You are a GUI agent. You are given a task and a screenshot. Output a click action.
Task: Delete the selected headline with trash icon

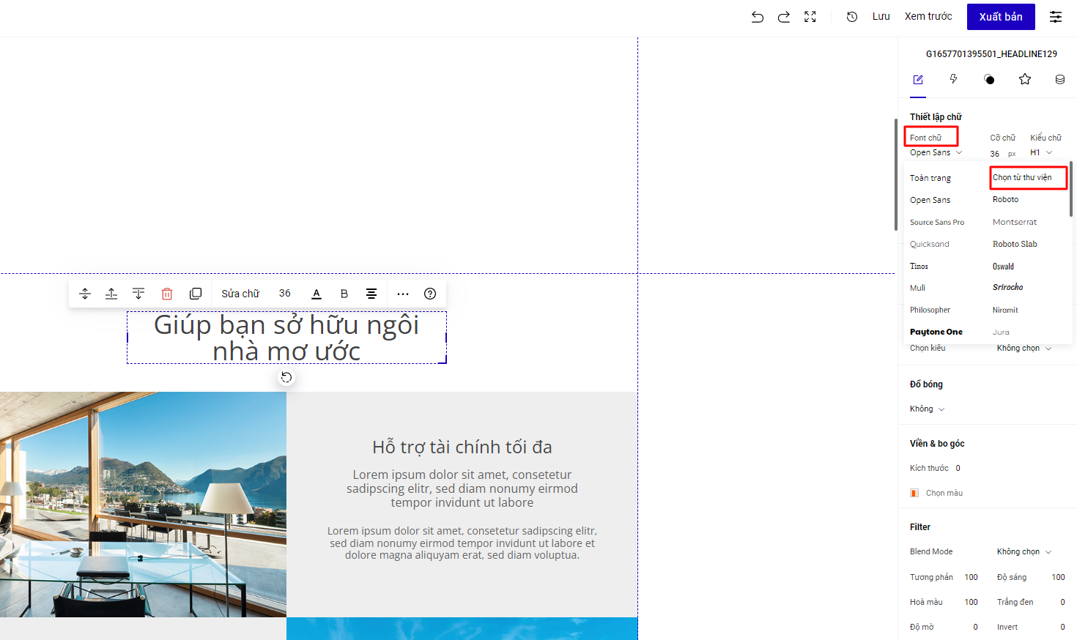coord(167,294)
